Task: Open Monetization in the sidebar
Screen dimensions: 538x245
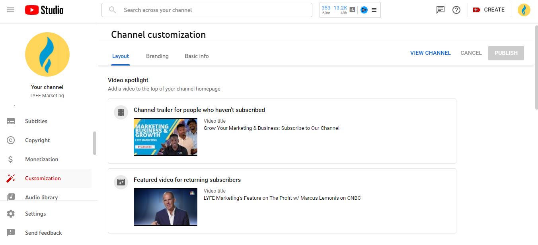Action: pyautogui.click(x=41, y=159)
